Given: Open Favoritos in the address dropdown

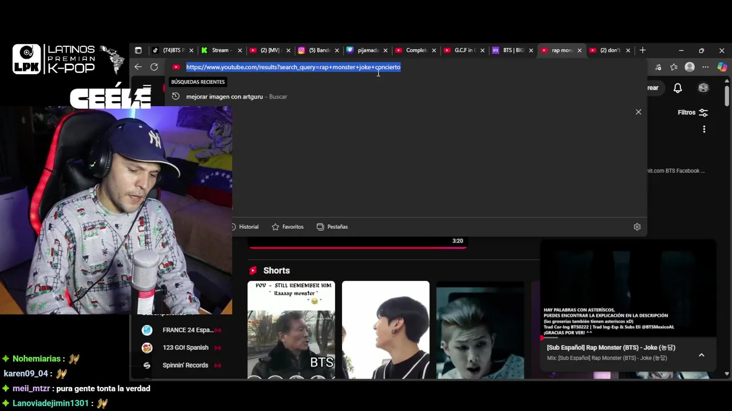Looking at the screenshot, I should pos(288,227).
